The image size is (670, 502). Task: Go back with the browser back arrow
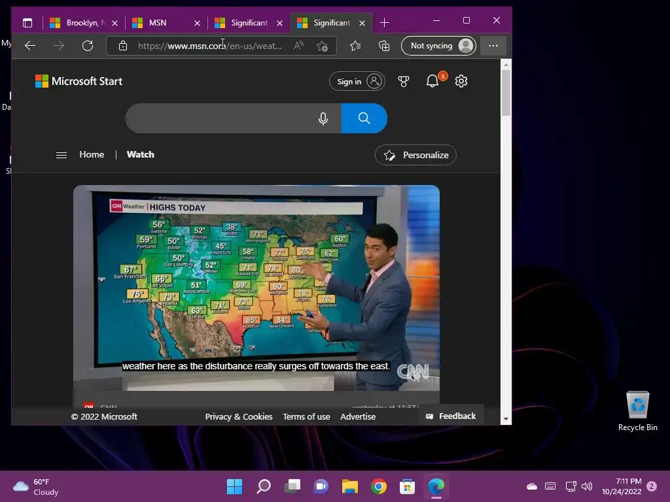coord(30,46)
